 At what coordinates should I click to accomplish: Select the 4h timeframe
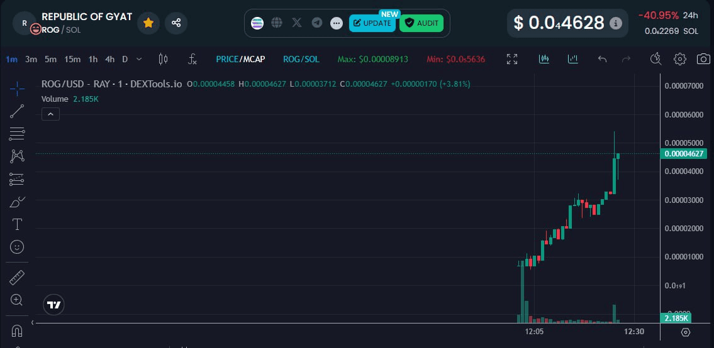pos(109,59)
